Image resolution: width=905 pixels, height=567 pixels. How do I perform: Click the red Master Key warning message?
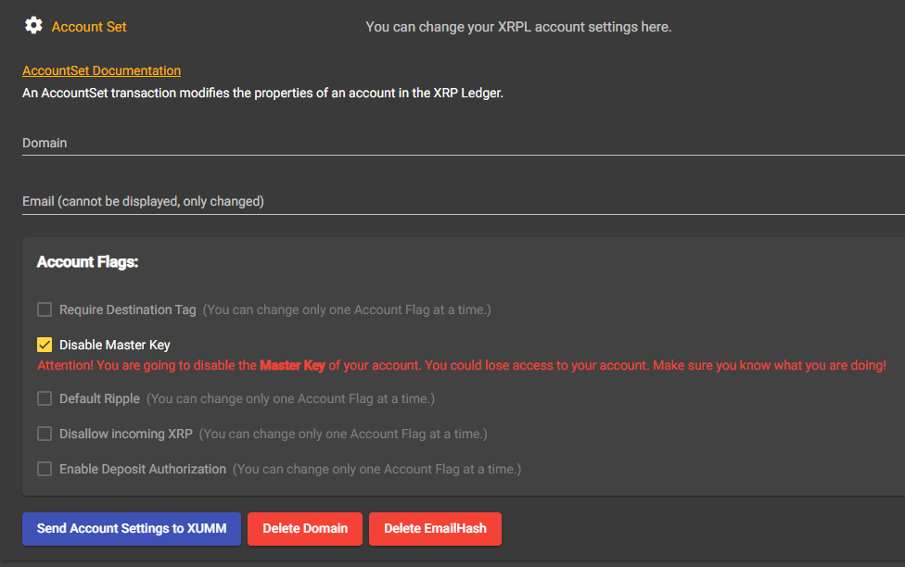(461, 365)
